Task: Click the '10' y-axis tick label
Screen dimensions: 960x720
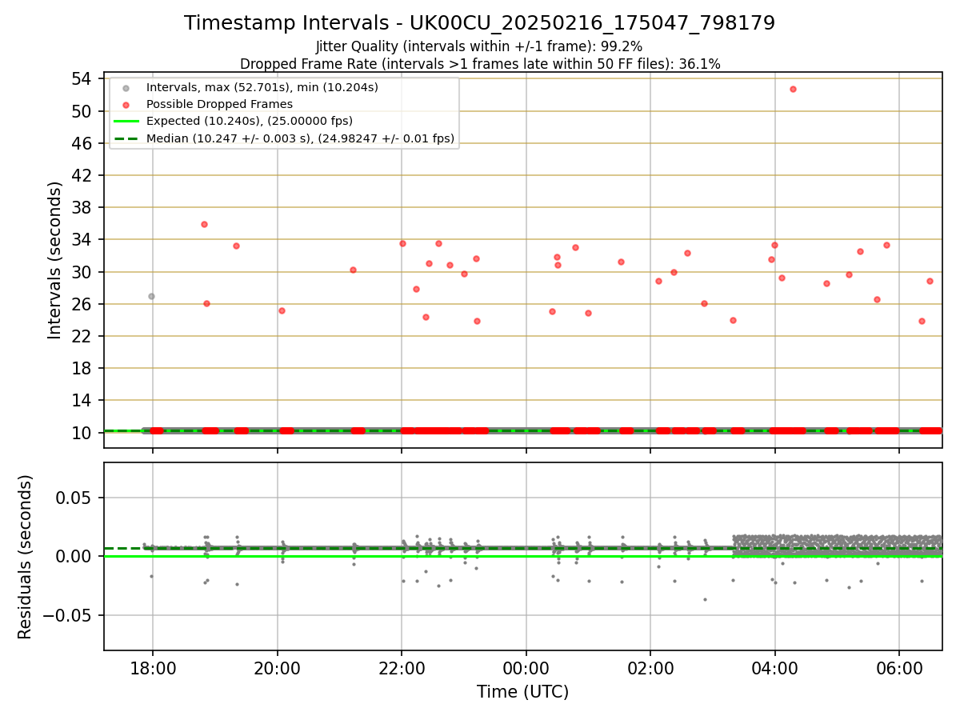Action: [x=82, y=433]
